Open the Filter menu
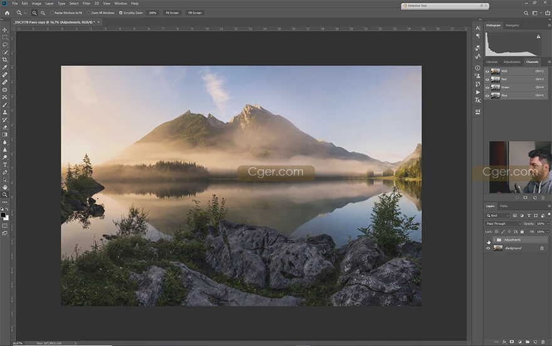The height and width of the screenshot is (346, 552). (87, 4)
